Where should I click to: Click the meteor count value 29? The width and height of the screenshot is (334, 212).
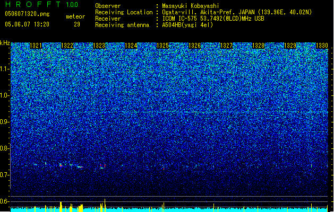click(x=77, y=24)
